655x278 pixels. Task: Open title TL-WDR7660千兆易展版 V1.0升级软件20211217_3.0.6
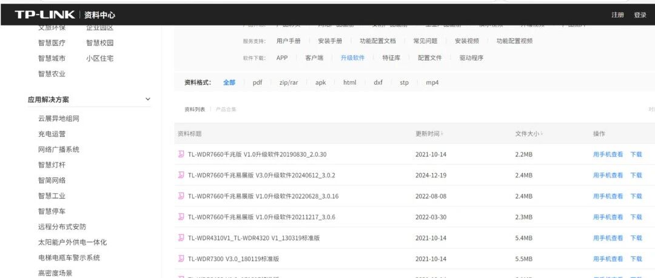(x=261, y=217)
